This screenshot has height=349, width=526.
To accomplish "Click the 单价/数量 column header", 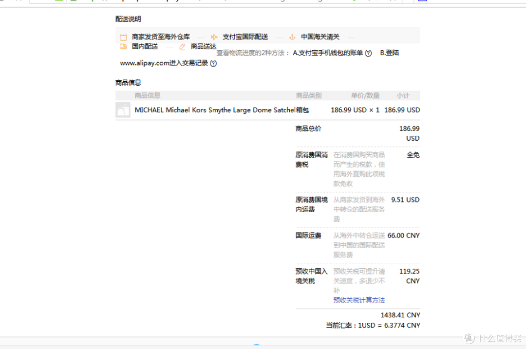I will click(365, 95).
